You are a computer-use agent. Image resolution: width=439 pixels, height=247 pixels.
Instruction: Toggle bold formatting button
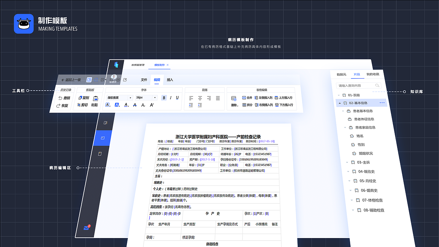[x=164, y=98]
